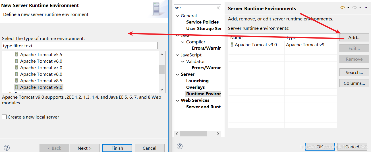Open the forward history dropdown arrow

coord(360,8)
